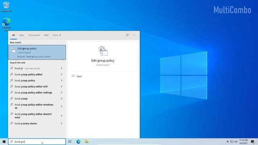This screenshot has width=258, height=145.
Task: Open Microsoft Edge from the taskbar
Action: [79, 141]
